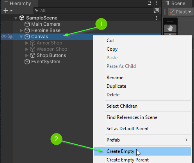
Task: Select the EventSystem object
Action: [46, 62]
